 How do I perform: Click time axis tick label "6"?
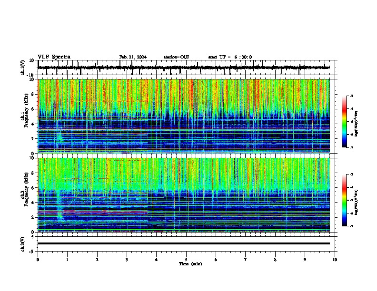point(216,259)
